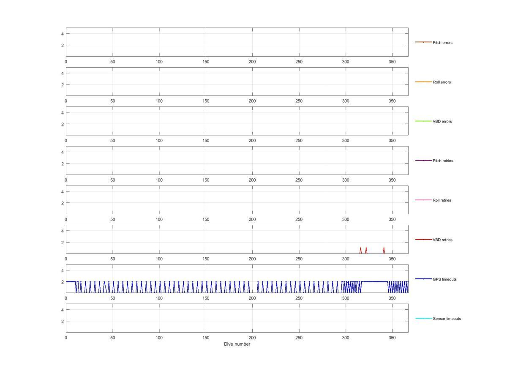Click the 250 tick label under the Roll retries plot
Screen dimensions: 507x374
pos(299,220)
